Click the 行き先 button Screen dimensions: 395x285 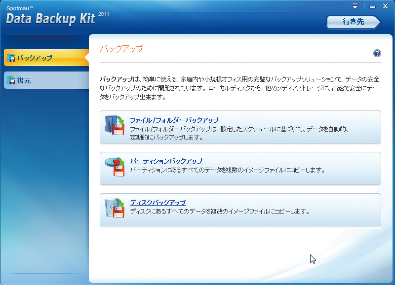point(353,22)
